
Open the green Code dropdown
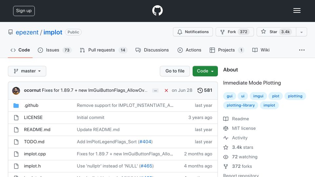click(205, 71)
